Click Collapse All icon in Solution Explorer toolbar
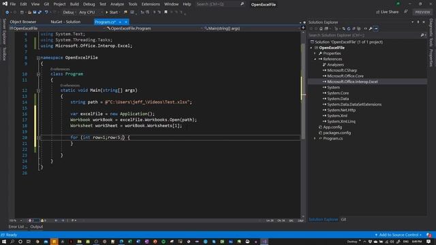The height and width of the screenshot is (245, 436). (x=354, y=29)
